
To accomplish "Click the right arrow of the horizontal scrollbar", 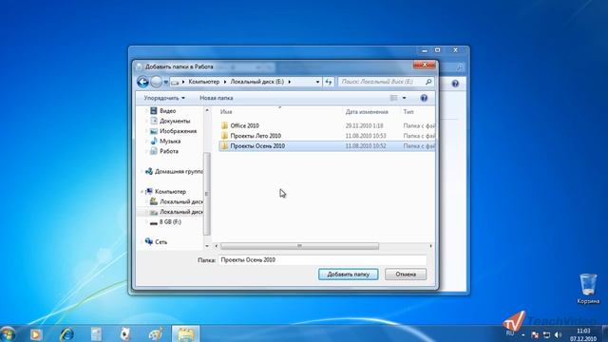I will coord(430,246).
